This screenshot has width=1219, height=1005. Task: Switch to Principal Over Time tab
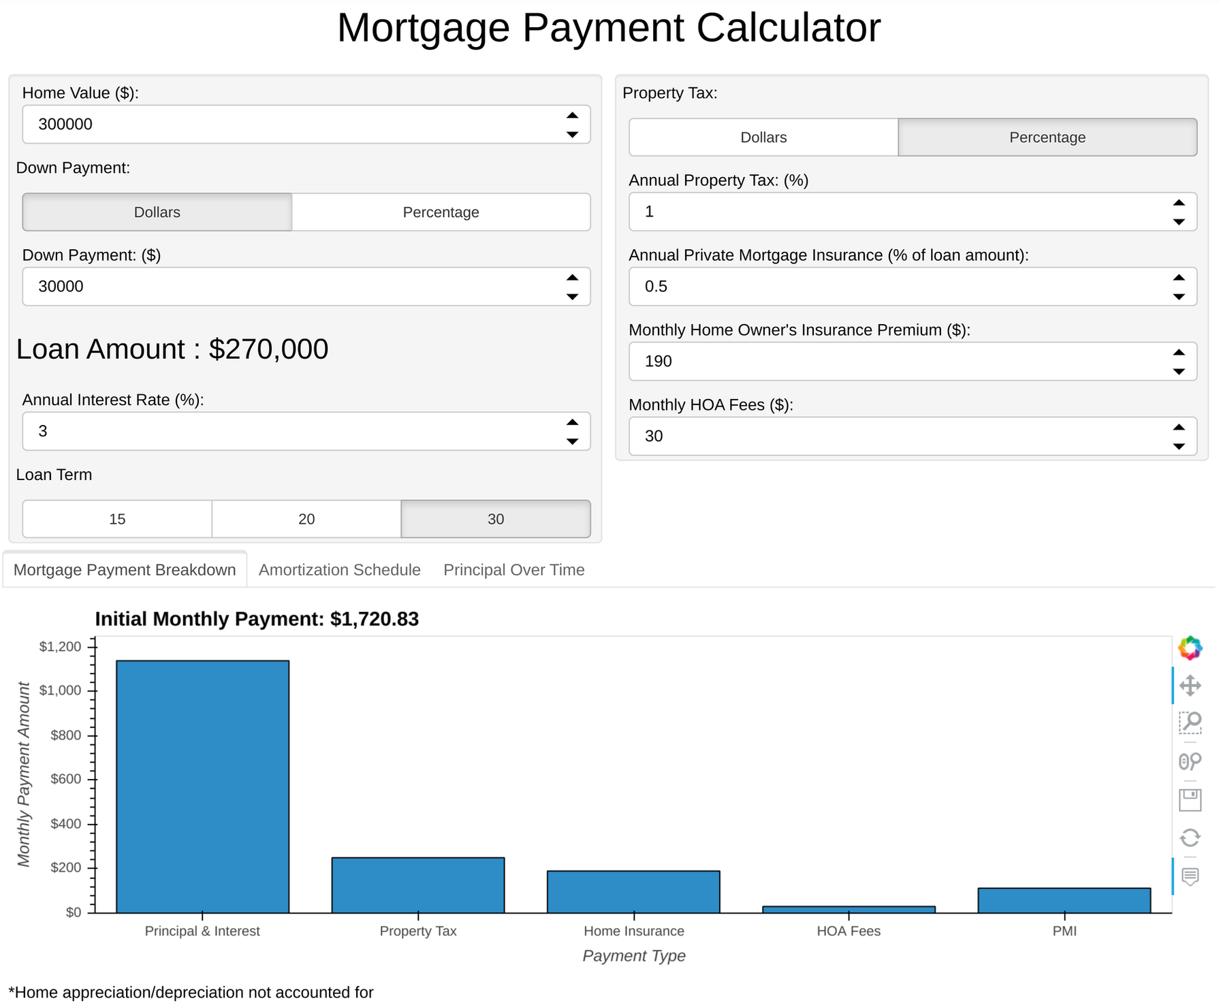[x=513, y=570]
